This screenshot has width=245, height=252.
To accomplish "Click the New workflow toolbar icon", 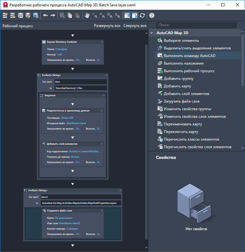I will tap(5, 16).
